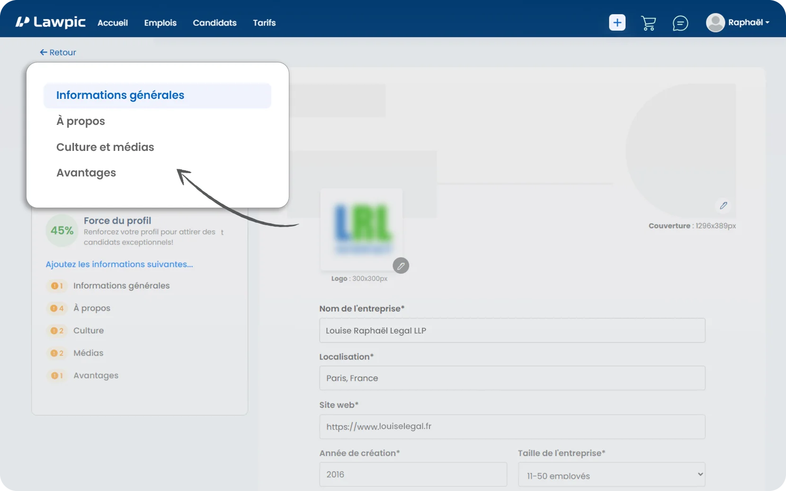Click the Nom de l'entreprise field

pyautogui.click(x=512, y=331)
